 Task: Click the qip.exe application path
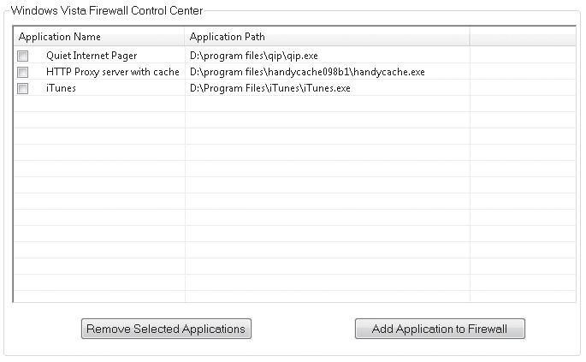click(x=254, y=56)
